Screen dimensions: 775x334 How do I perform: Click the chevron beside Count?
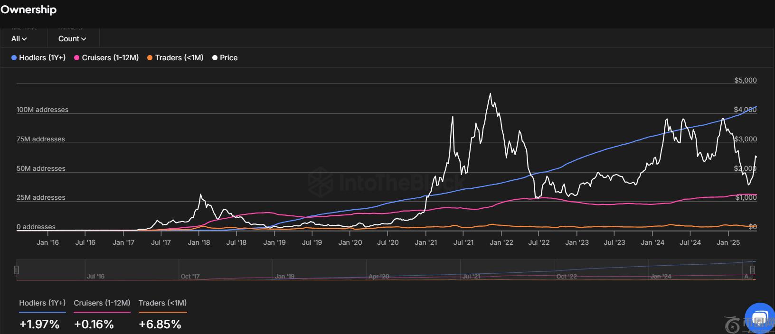click(84, 39)
